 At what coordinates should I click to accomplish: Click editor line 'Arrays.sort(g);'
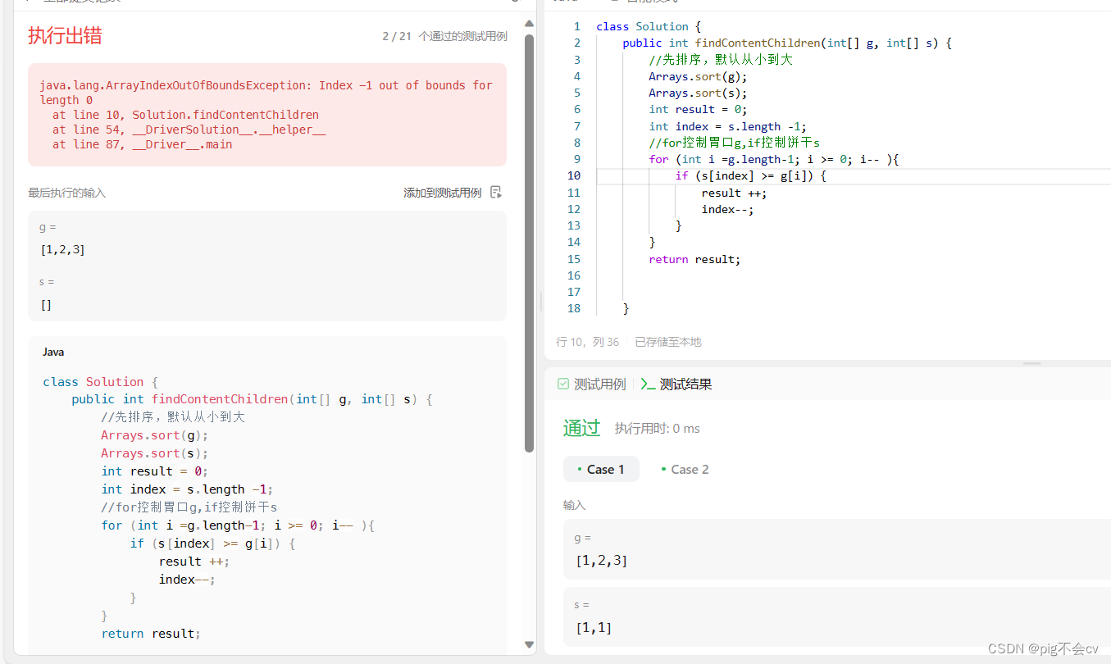pos(698,76)
